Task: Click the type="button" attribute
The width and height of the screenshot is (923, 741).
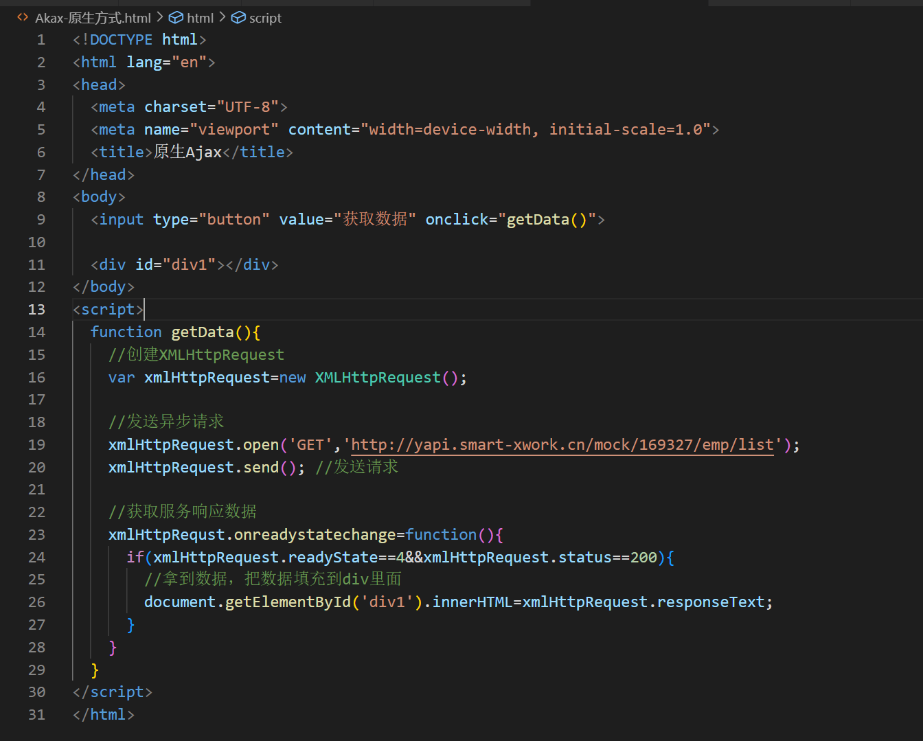Action: [x=212, y=220]
